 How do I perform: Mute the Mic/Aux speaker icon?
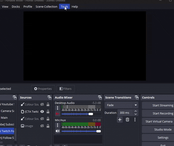point(57,131)
